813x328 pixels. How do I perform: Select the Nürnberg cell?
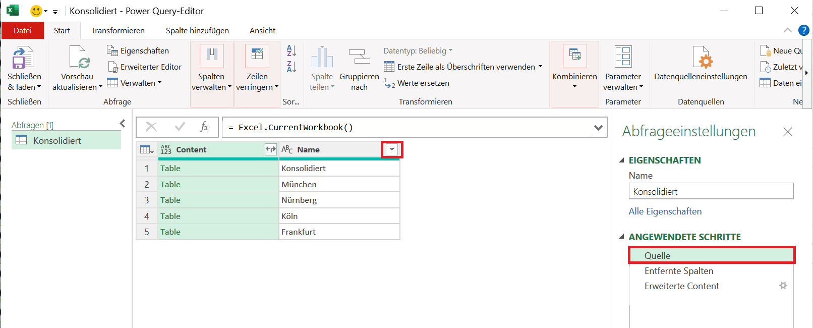(x=339, y=200)
